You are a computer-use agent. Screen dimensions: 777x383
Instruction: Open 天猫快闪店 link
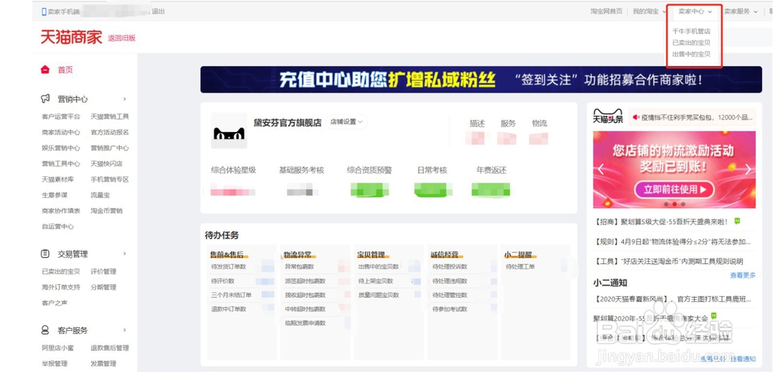tap(106, 163)
